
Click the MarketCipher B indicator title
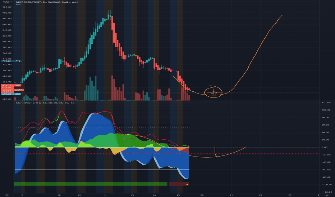(x=46, y=103)
